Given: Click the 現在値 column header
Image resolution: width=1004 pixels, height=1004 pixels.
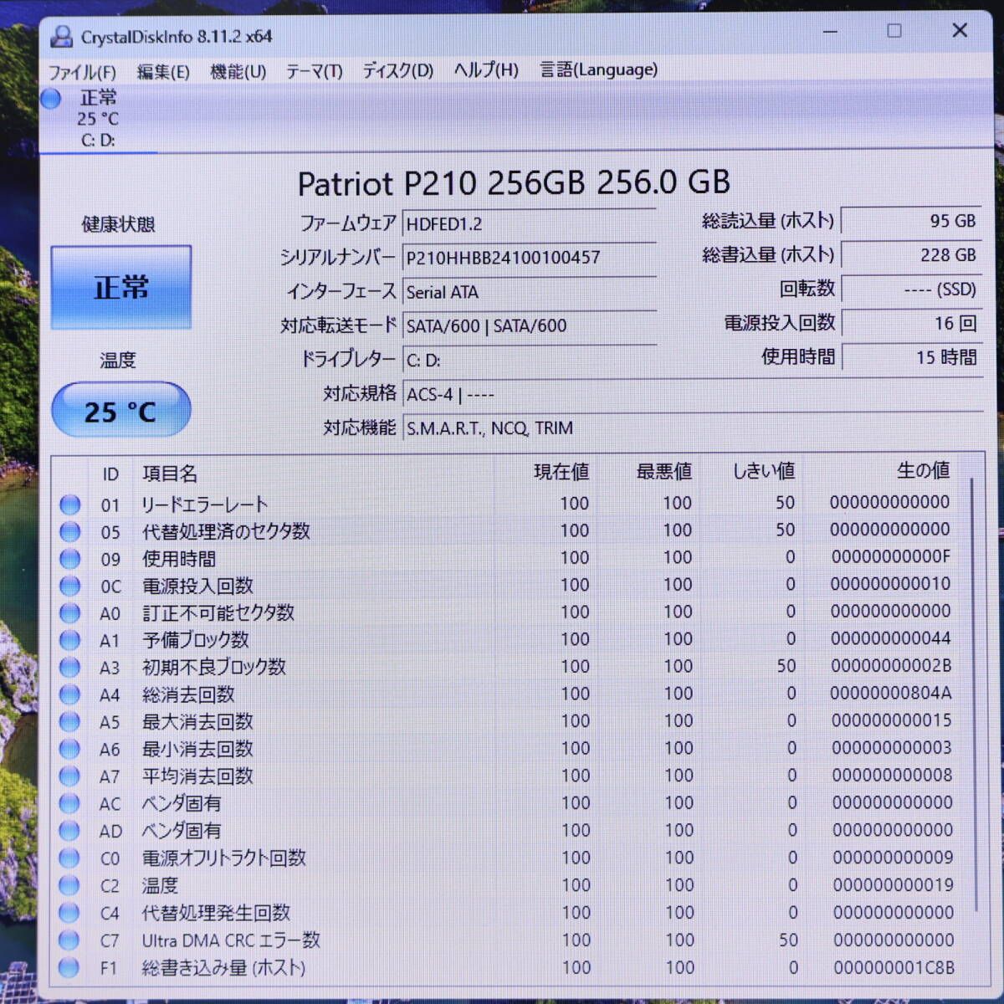Looking at the screenshot, I should [561, 472].
